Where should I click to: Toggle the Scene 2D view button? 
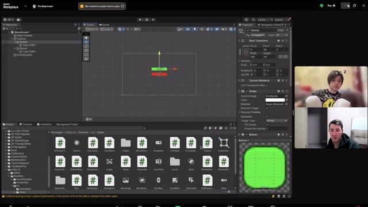[187, 29]
